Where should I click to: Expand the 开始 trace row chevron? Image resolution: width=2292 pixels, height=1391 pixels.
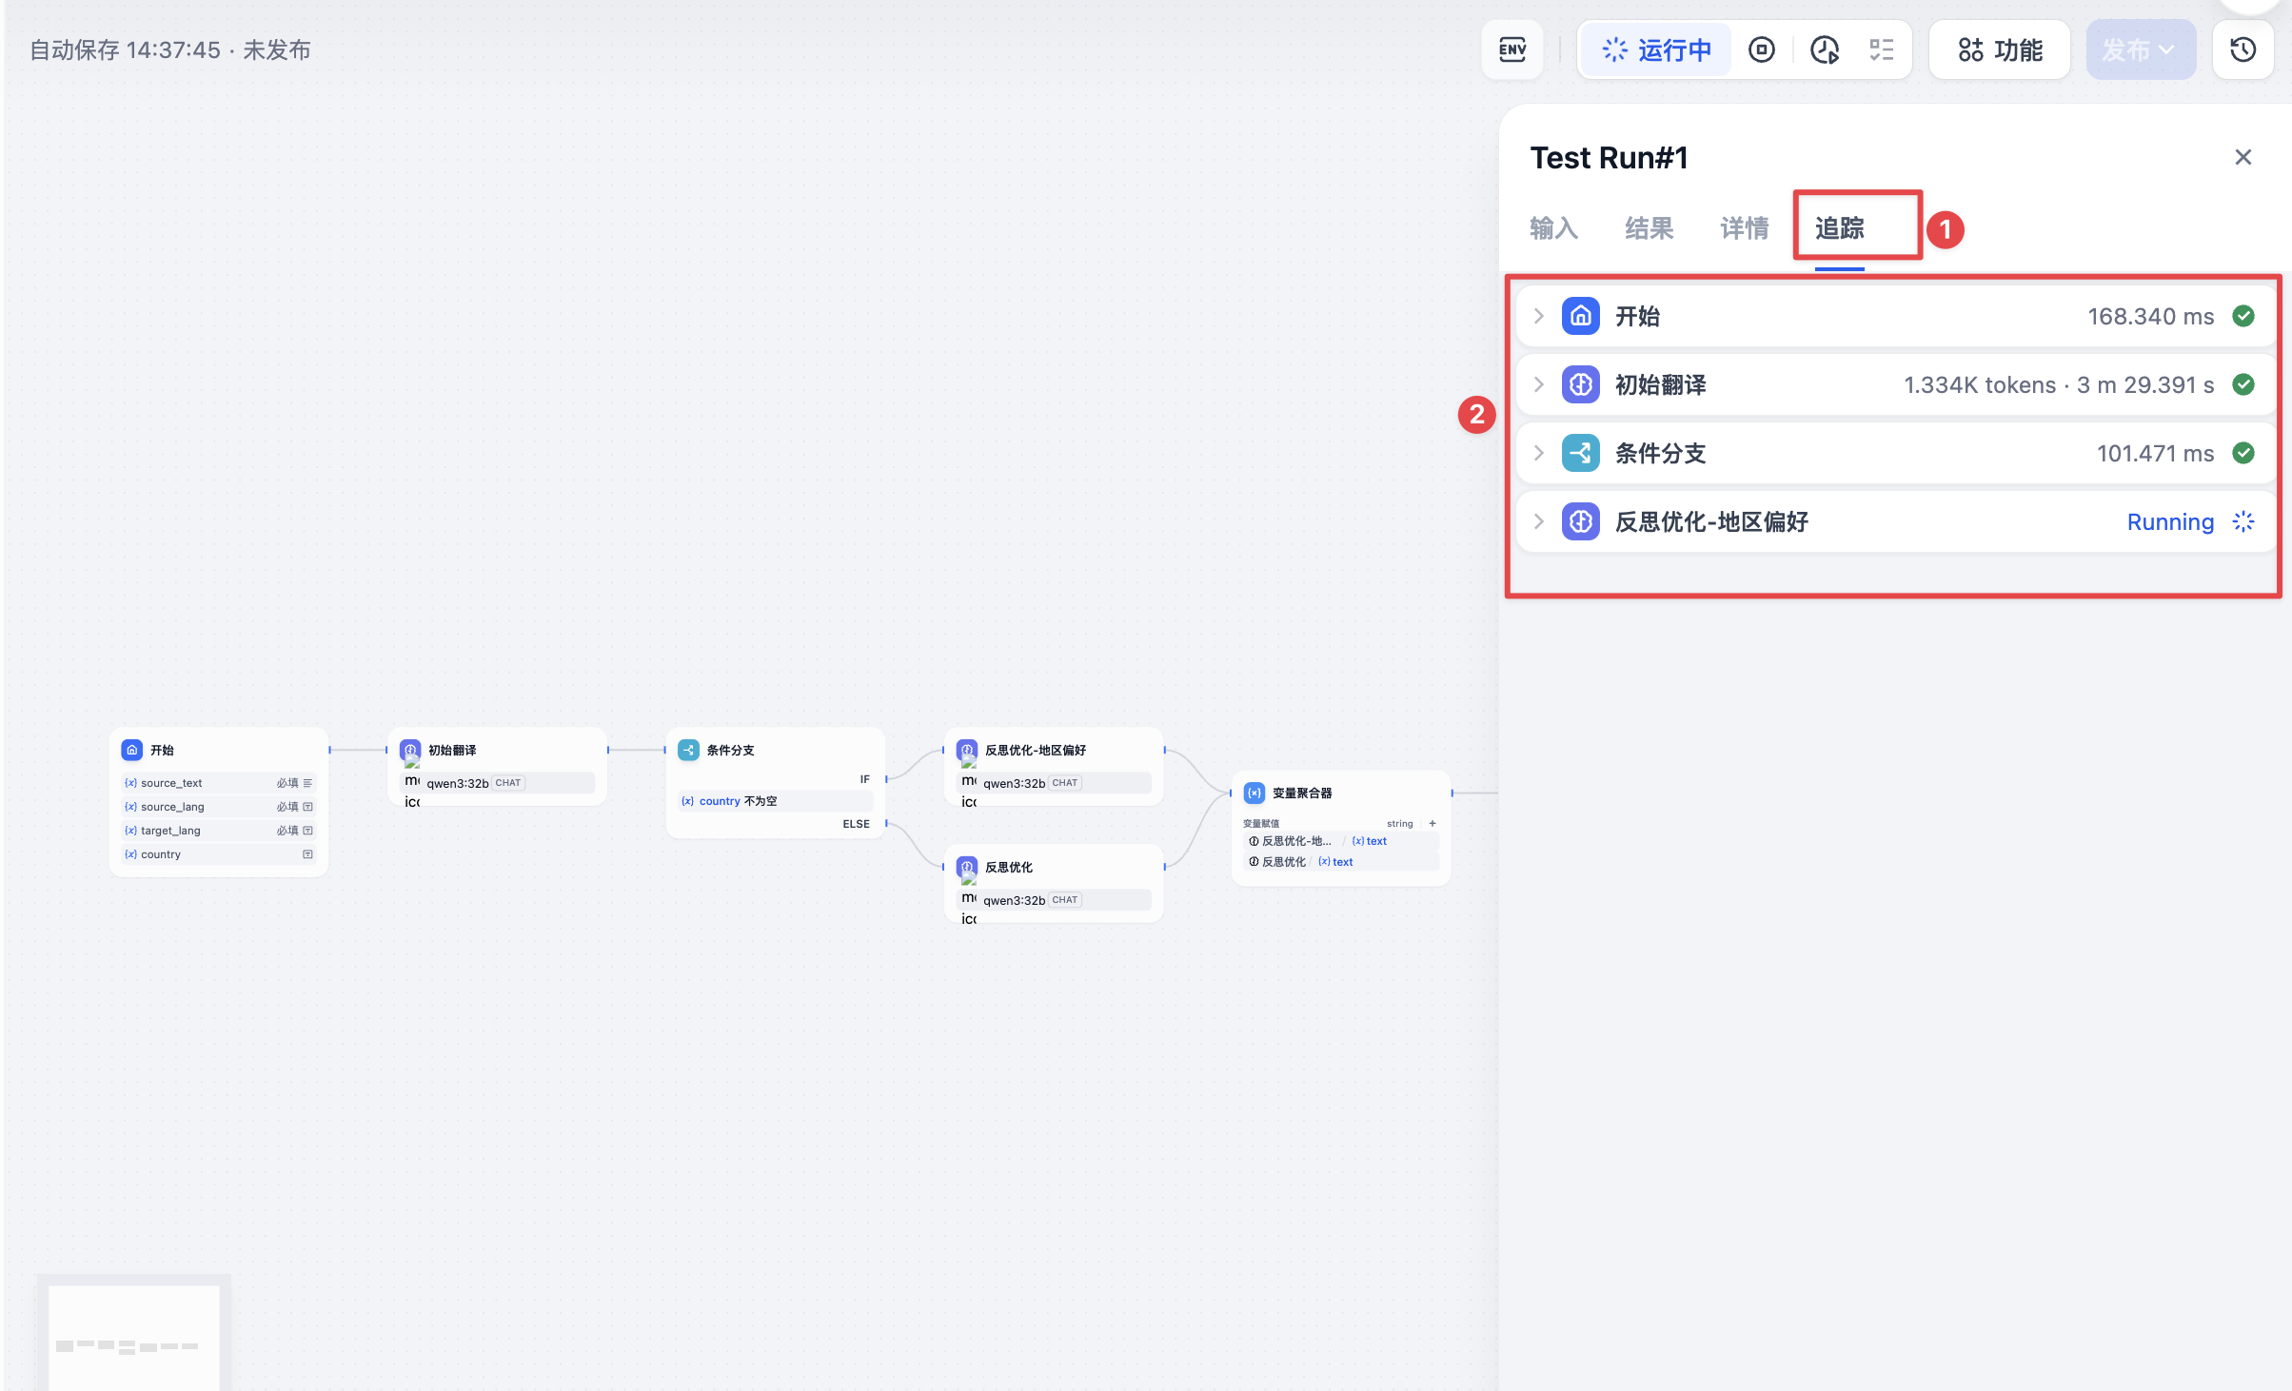[1539, 316]
